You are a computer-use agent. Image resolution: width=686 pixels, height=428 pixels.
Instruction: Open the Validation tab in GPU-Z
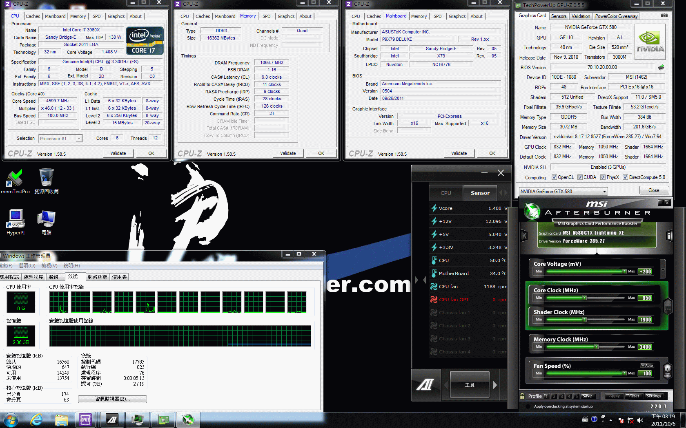point(581,16)
